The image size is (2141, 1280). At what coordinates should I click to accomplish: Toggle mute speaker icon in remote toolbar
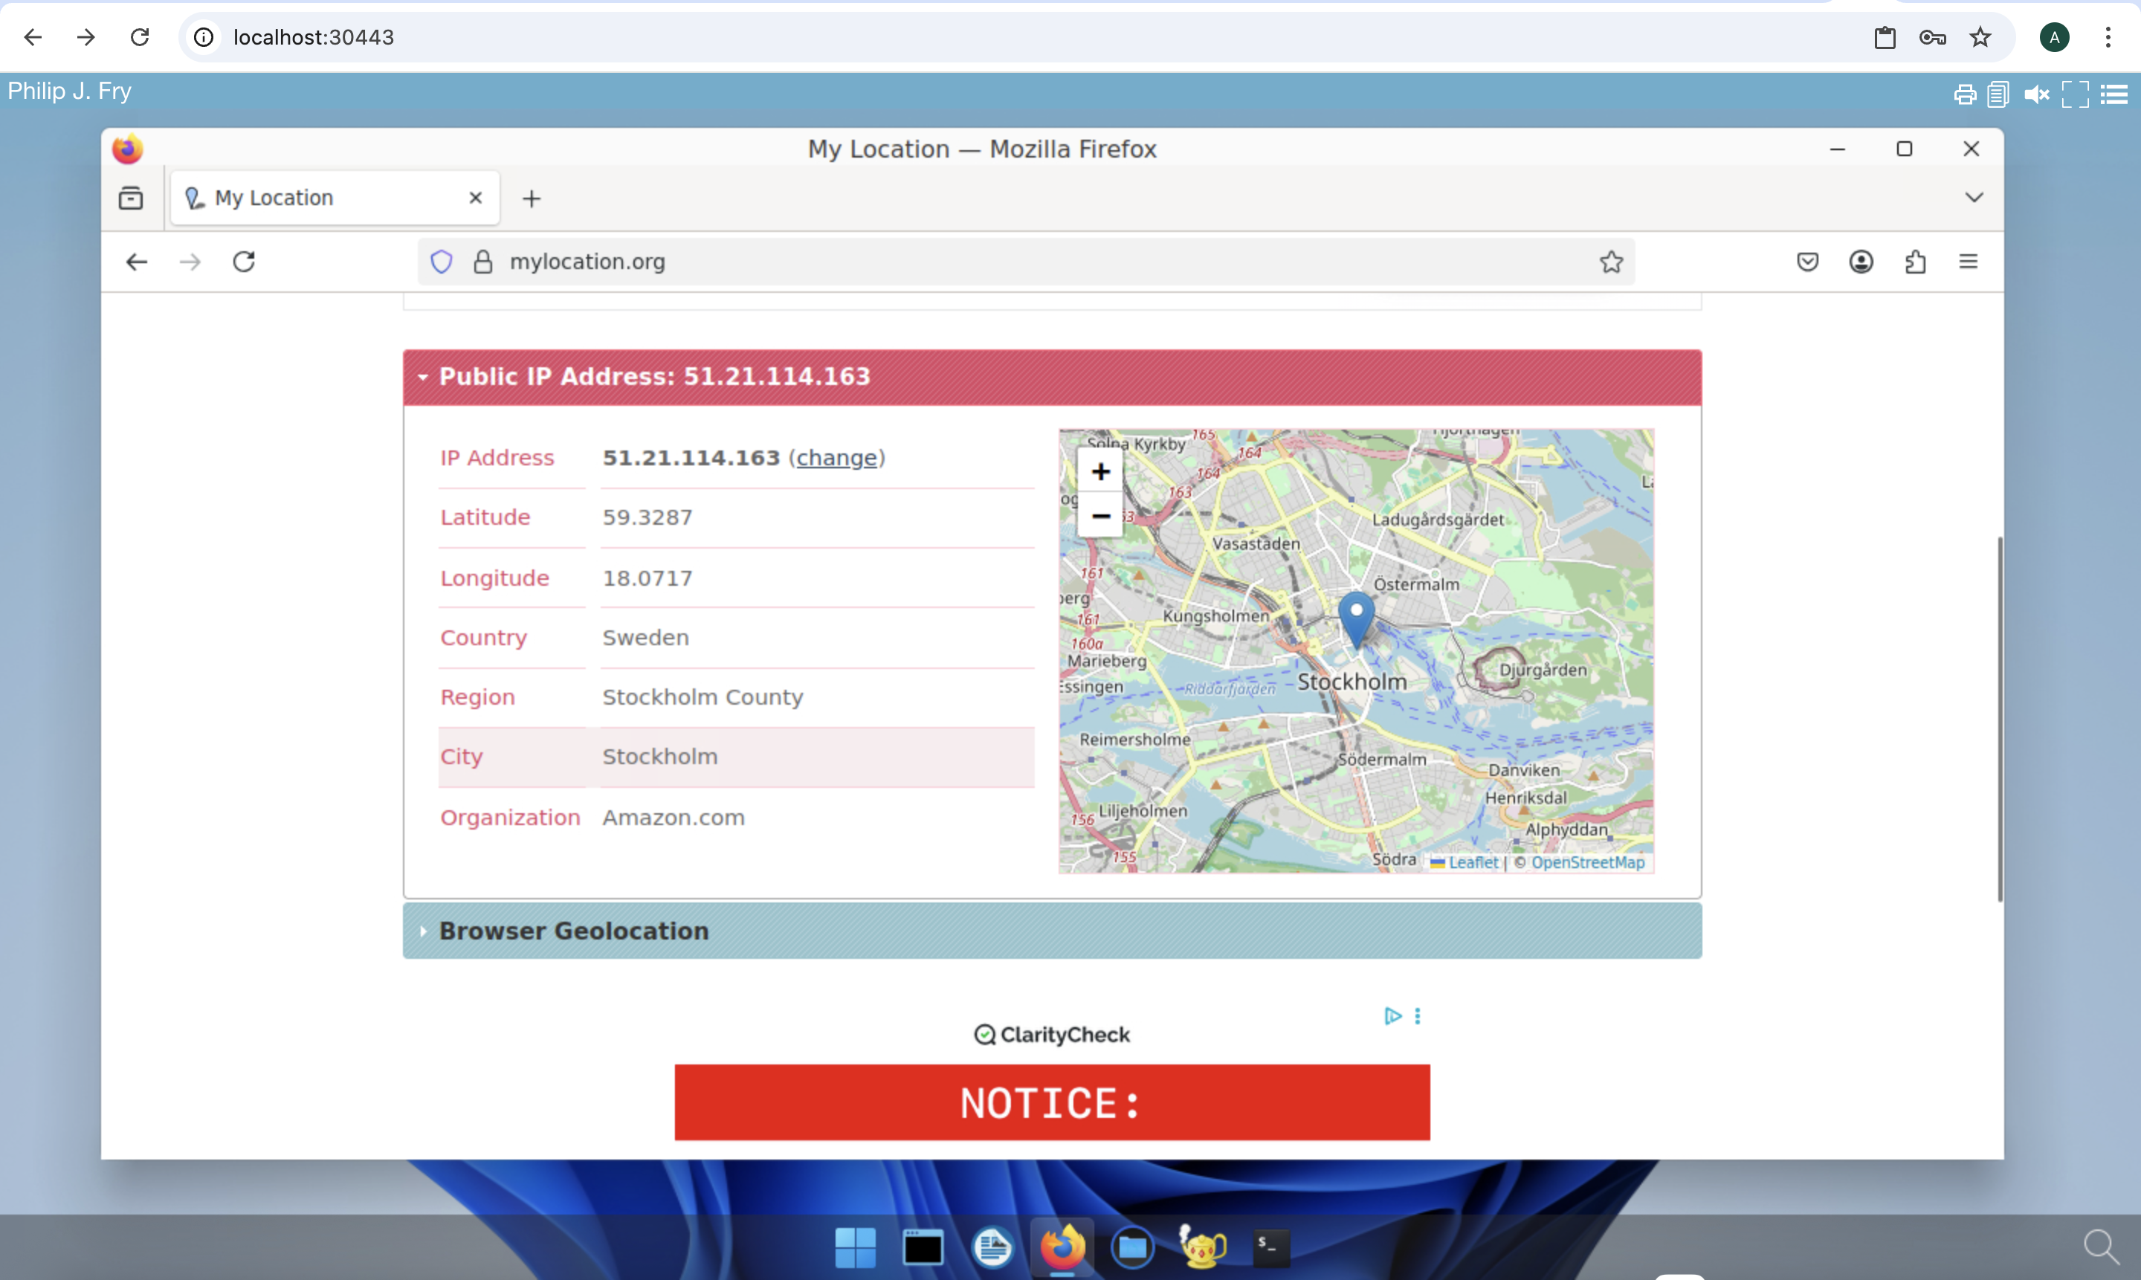(2035, 94)
